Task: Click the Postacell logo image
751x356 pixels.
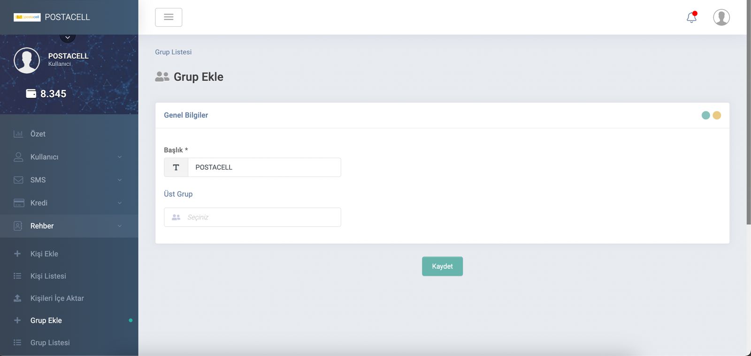Action: click(27, 17)
